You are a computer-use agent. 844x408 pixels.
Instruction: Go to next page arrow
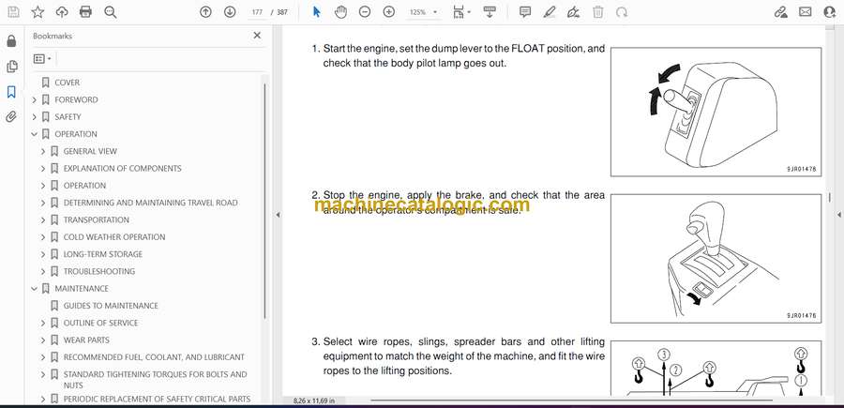[x=230, y=12]
